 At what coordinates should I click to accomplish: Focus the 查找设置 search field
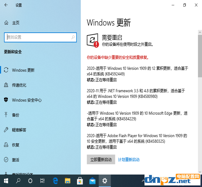40,37
